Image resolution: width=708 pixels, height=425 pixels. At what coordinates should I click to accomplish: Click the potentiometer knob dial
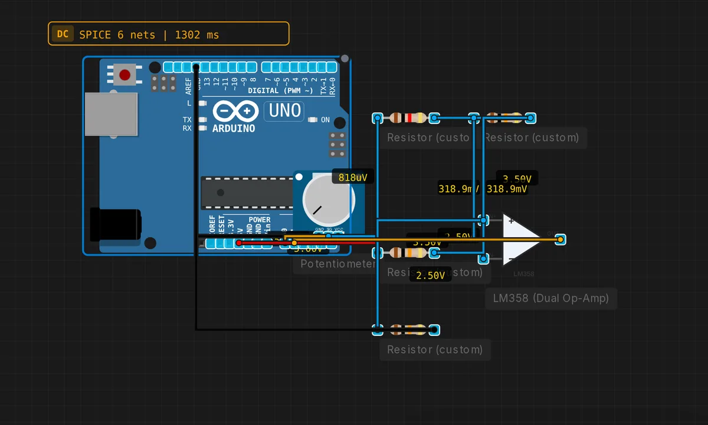click(x=328, y=199)
